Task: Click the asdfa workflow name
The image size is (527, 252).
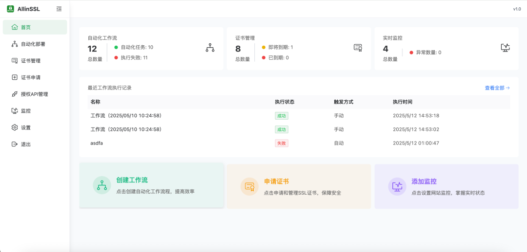Action: coord(97,143)
